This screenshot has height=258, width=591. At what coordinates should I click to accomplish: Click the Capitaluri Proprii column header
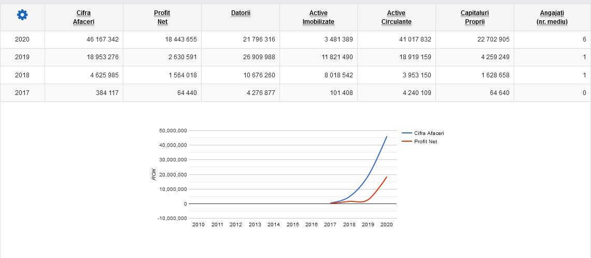[x=474, y=17]
